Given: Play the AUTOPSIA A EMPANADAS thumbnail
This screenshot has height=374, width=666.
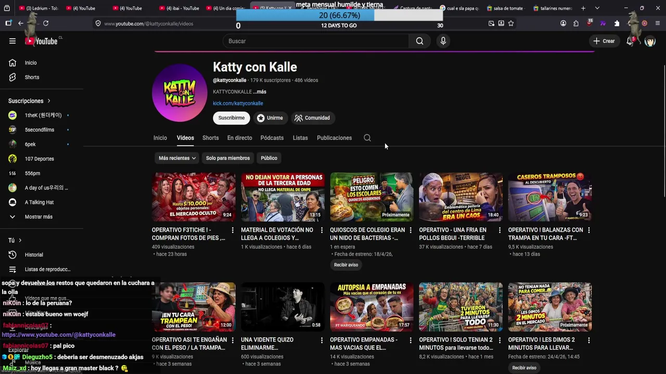Looking at the screenshot, I should click(372, 307).
